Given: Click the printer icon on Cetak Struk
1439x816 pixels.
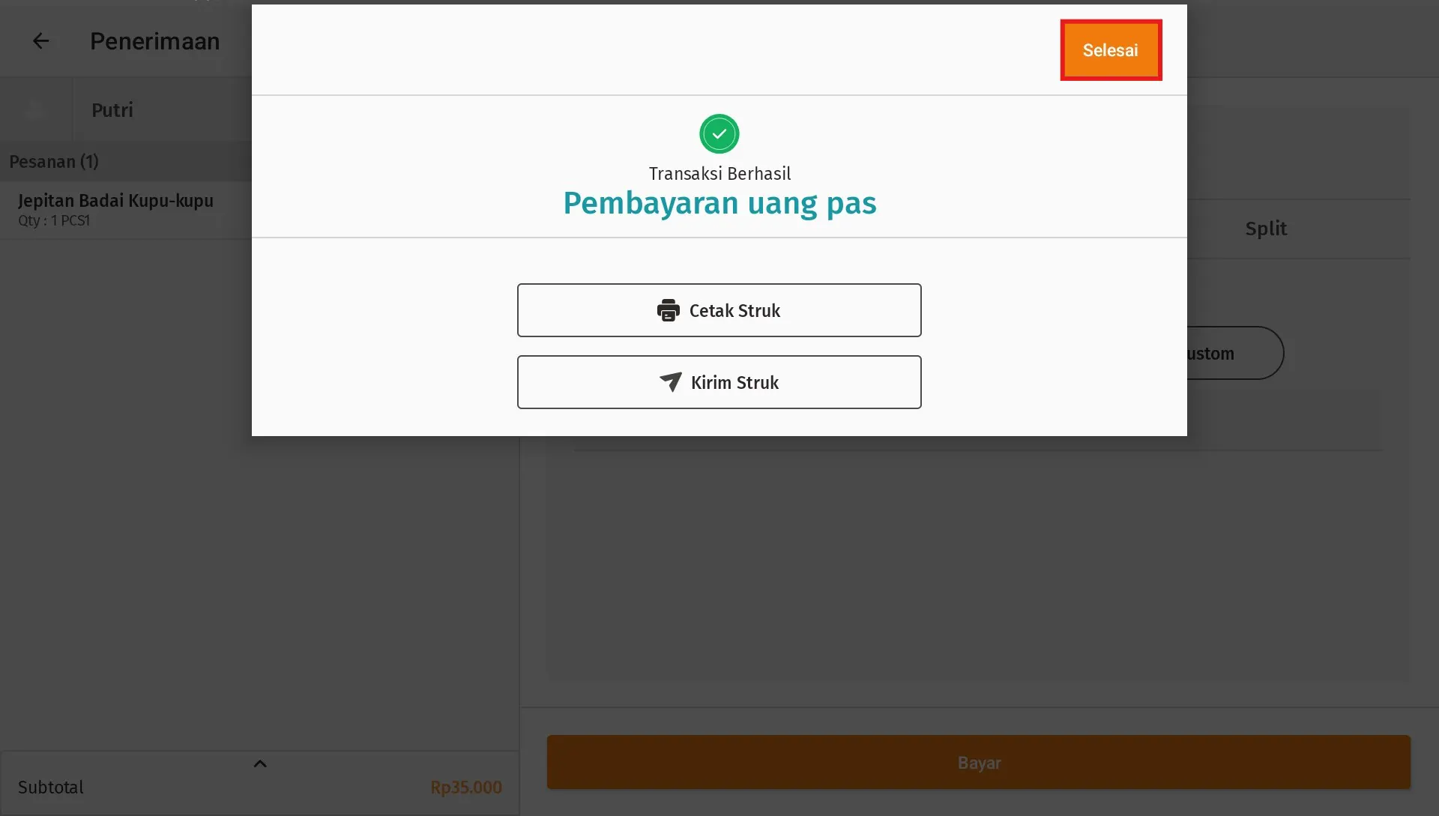Looking at the screenshot, I should pyautogui.click(x=669, y=310).
